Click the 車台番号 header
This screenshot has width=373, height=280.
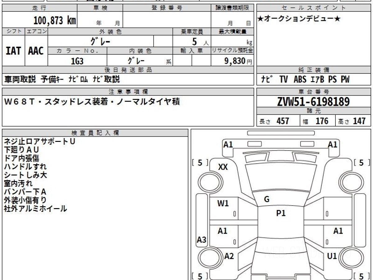(314, 92)
